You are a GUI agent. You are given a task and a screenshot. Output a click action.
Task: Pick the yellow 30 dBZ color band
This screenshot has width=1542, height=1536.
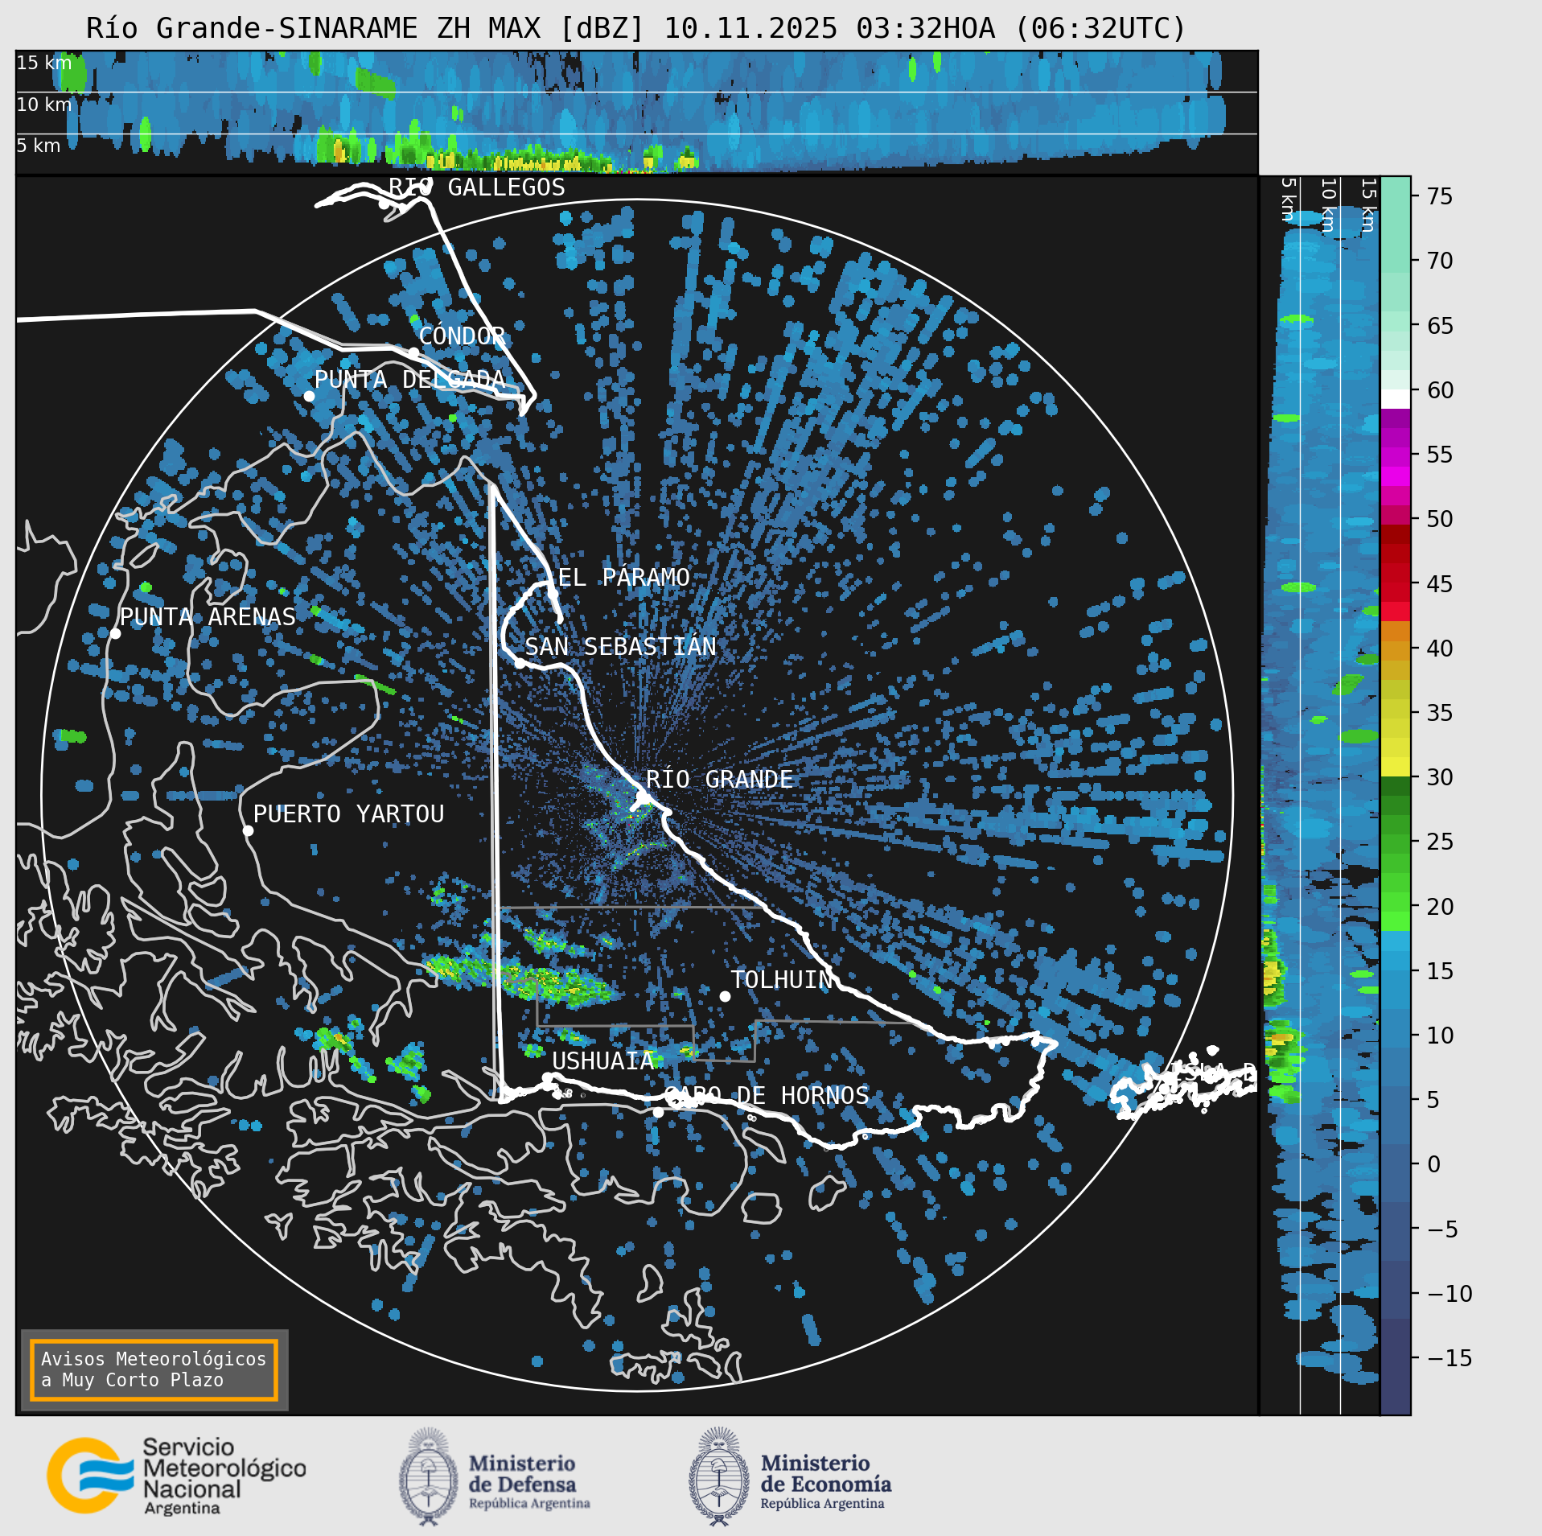click(1396, 767)
